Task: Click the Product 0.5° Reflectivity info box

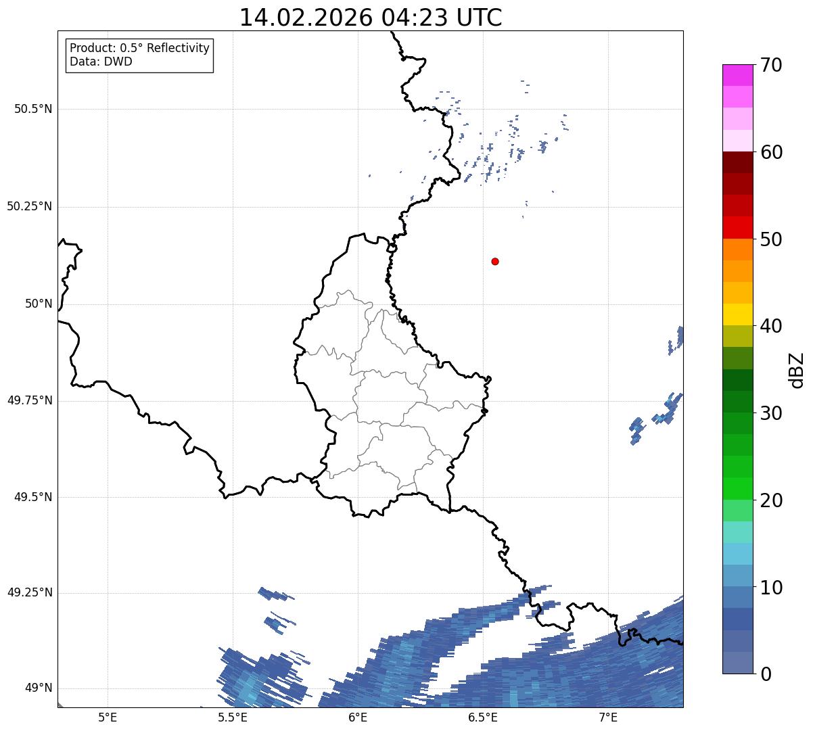Action: 139,55
